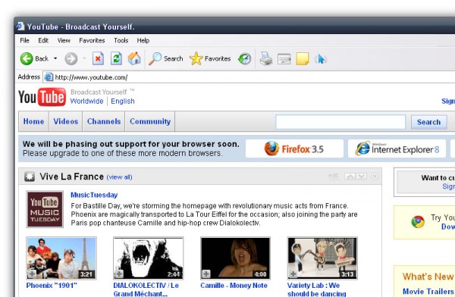Move the Vive La France module up
The width and height of the screenshot is (455, 297).
click(350, 176)
